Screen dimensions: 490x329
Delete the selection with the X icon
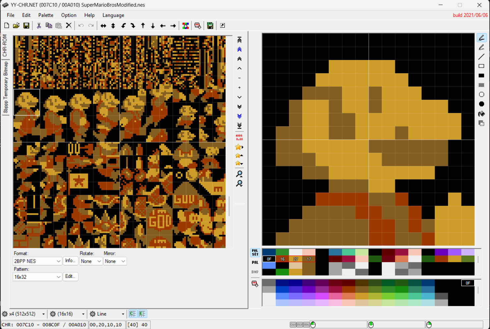tap(69, 26)
